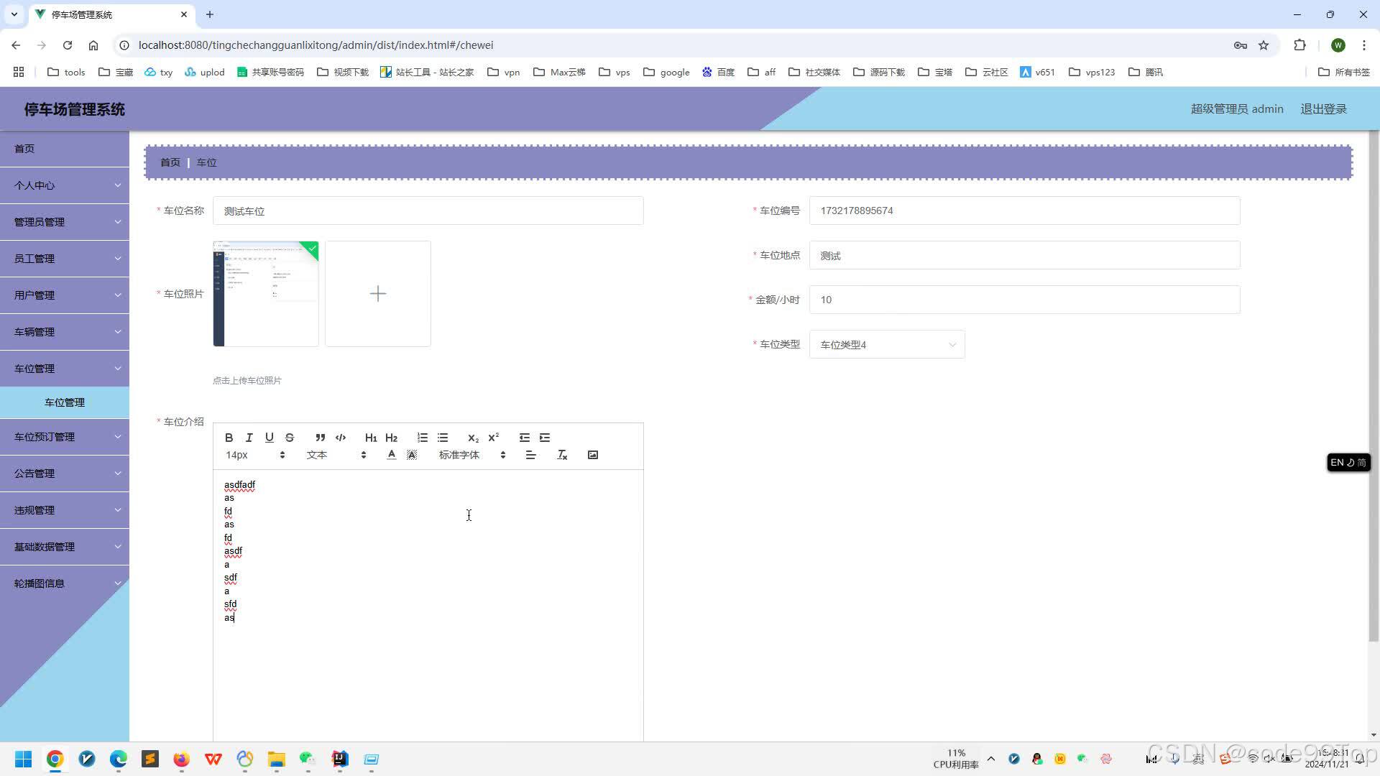
Task: Insert image using editor image icon
Action: point(593,455)
